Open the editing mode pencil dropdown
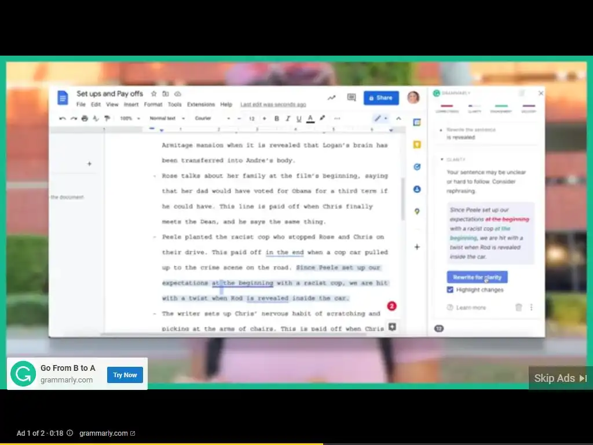Image resolution: width=593 pixels, height=445 pixels. pyautogui.click(x=380, y=118)
